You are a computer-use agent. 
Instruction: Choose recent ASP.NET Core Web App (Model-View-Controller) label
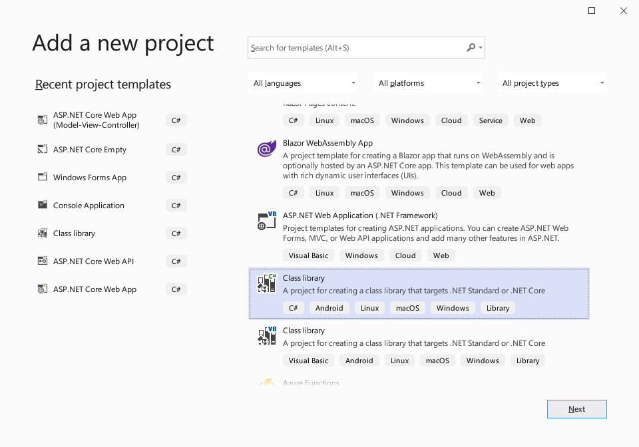96,120
